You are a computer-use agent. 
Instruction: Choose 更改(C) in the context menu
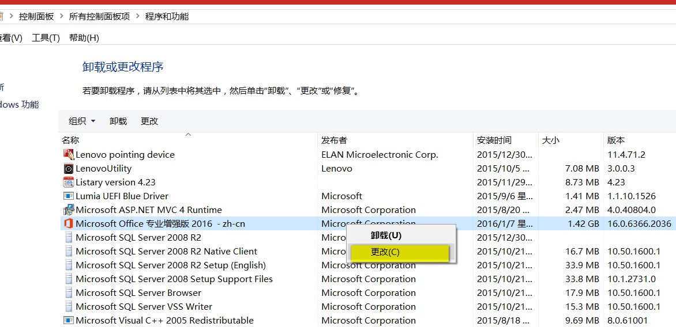400,253
